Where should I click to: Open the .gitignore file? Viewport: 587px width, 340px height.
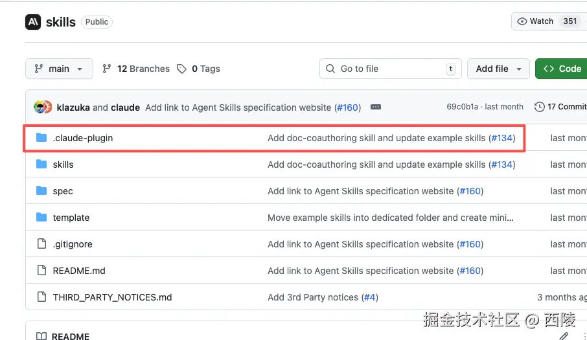click(73, 244)
